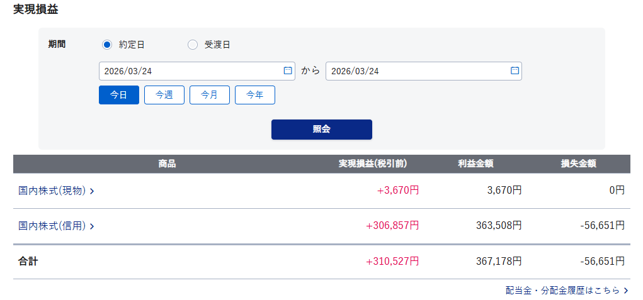This screenshot has width=643, height=300.
Task: Choose the 今週 period preset
Action: pyautogui.click(x=164, y=95)
